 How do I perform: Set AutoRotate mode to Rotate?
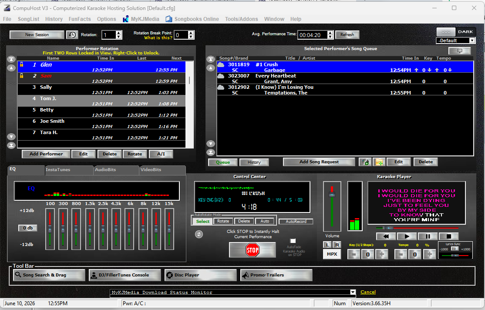[223, 221]
